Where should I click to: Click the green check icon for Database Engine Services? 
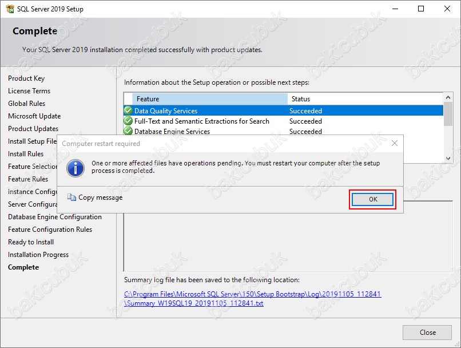128,131
